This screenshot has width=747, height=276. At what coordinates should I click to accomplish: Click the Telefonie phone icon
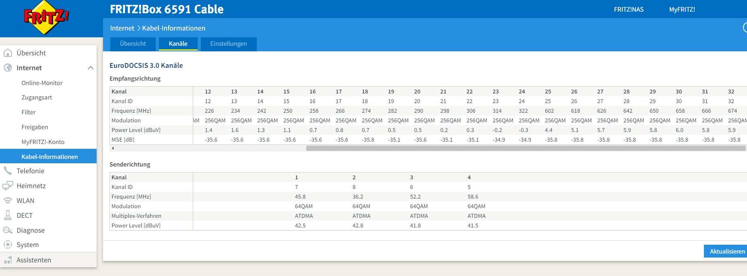point(8,171)
